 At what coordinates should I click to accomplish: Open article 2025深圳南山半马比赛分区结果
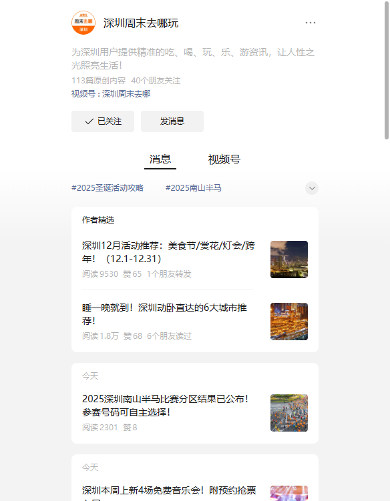pyautogui.click(x=166, y=406)
